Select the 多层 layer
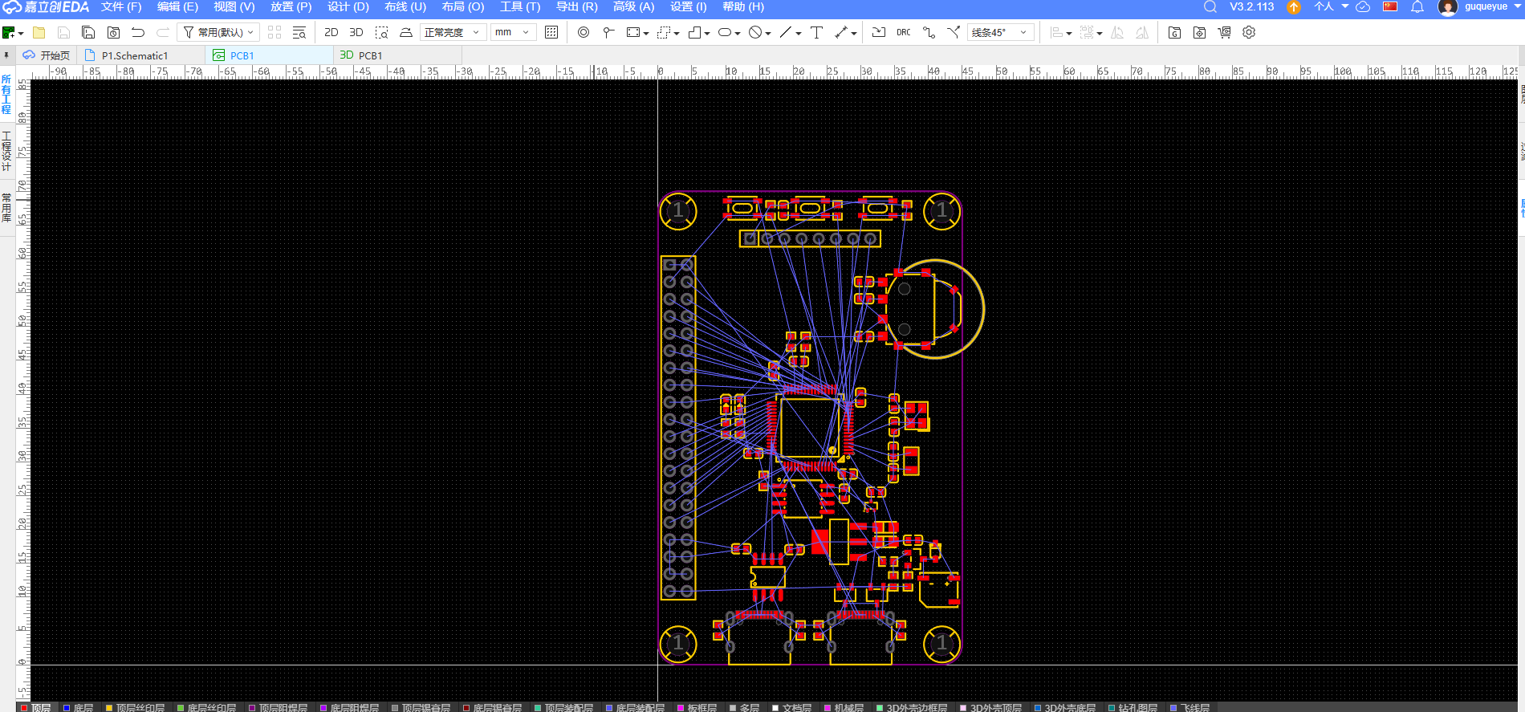This screenshot has width=1525, height=712. [x=744, y=707]
